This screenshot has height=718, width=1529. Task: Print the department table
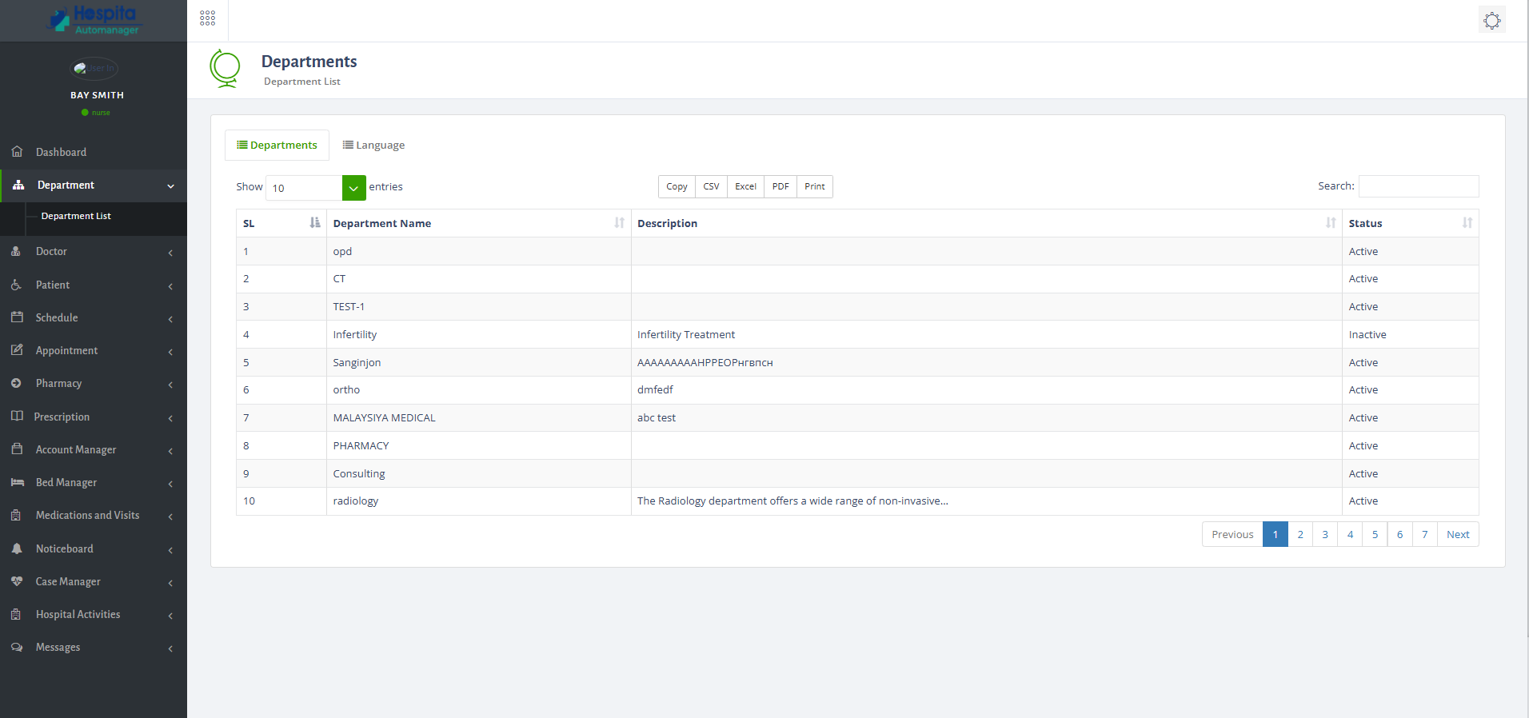[x=815, y=186]
